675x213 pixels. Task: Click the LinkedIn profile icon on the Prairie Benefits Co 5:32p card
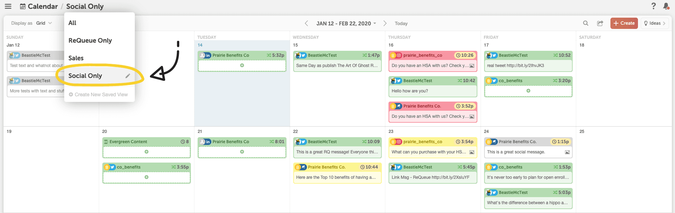point(208,55)
